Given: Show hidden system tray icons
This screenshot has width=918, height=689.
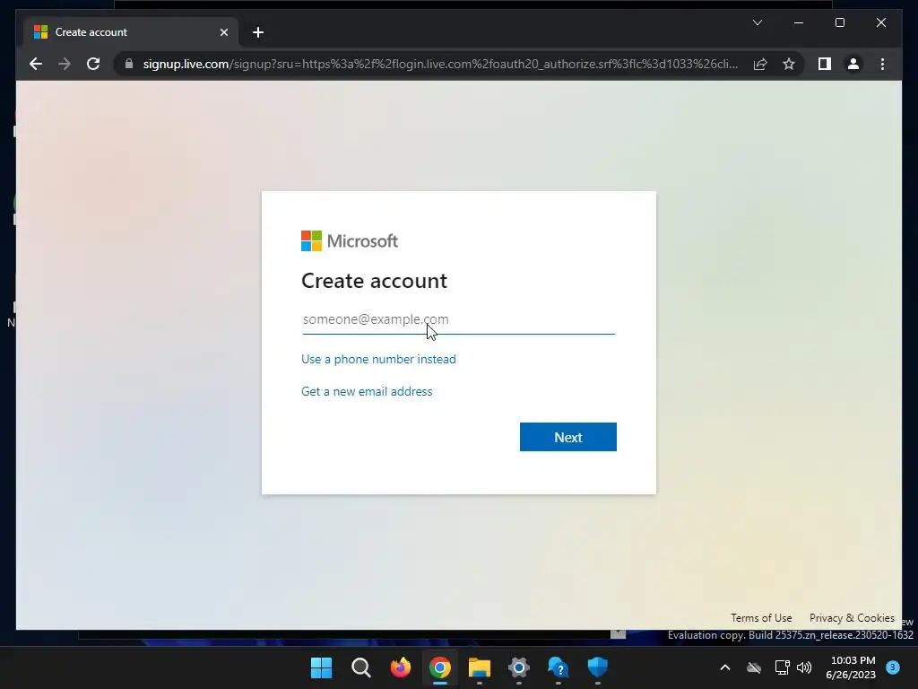Looking at the screenshot, I should pyautogui.click(x=724, y=667).
